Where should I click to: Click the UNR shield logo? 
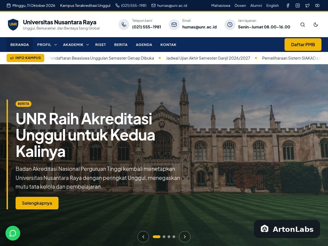tap(13, 25)
